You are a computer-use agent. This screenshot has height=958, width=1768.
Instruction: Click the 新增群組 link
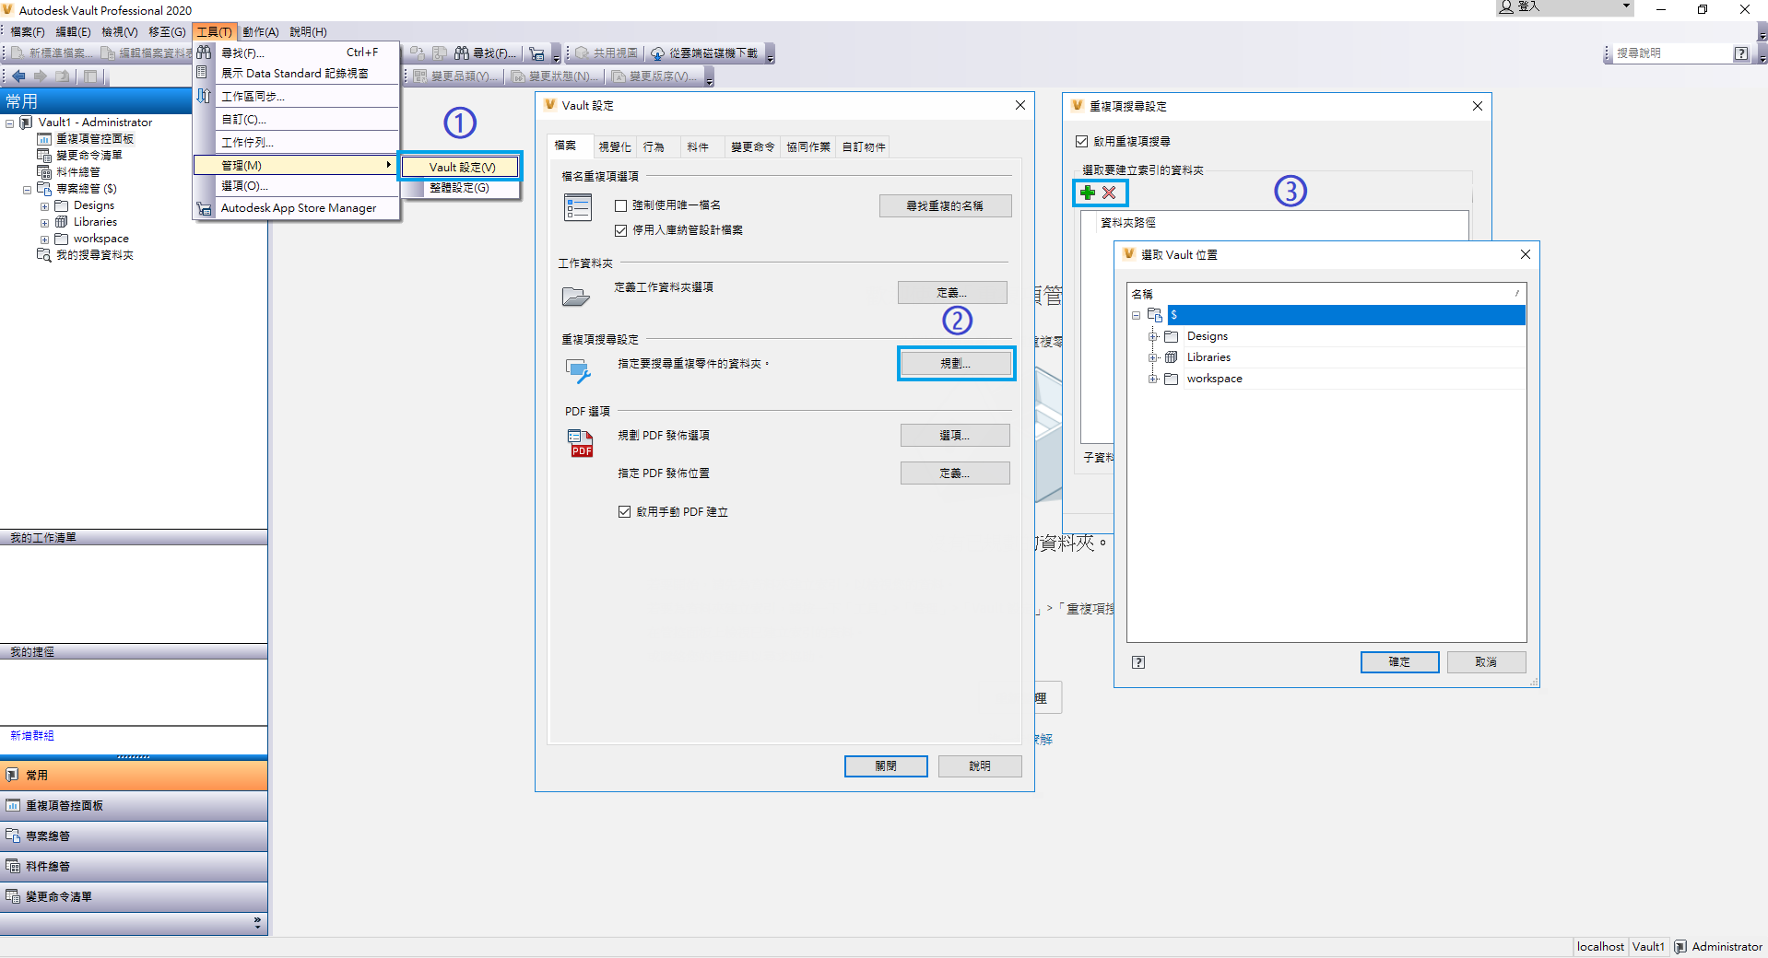pos(32,736)
